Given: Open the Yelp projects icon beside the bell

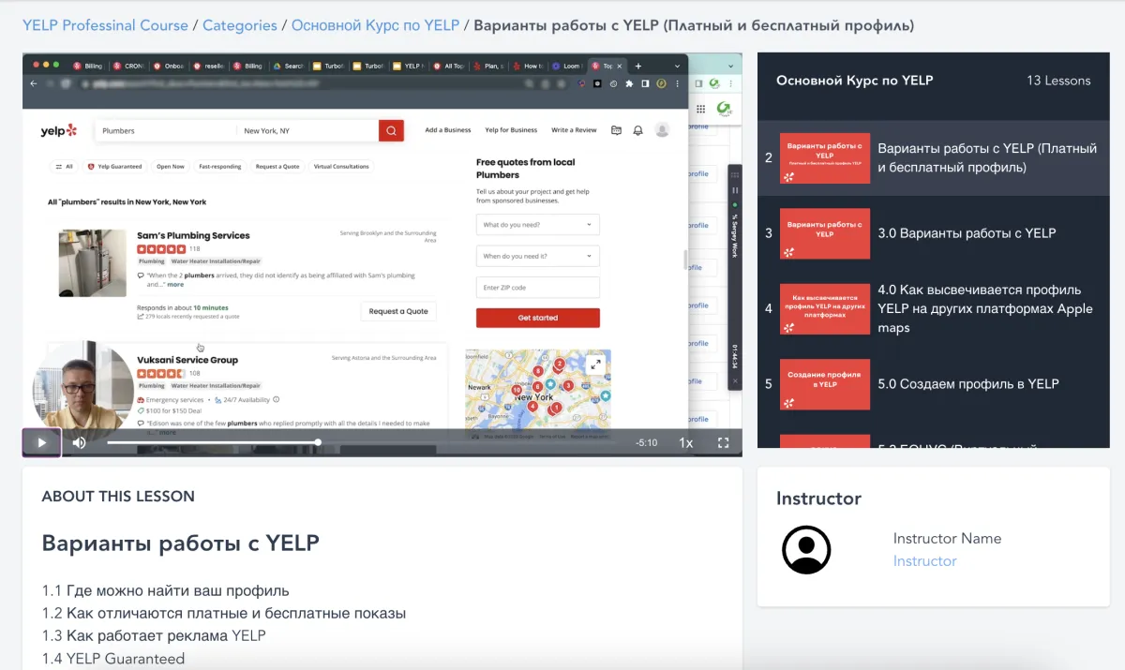Looking at the screenshot, I should point(616,130).
